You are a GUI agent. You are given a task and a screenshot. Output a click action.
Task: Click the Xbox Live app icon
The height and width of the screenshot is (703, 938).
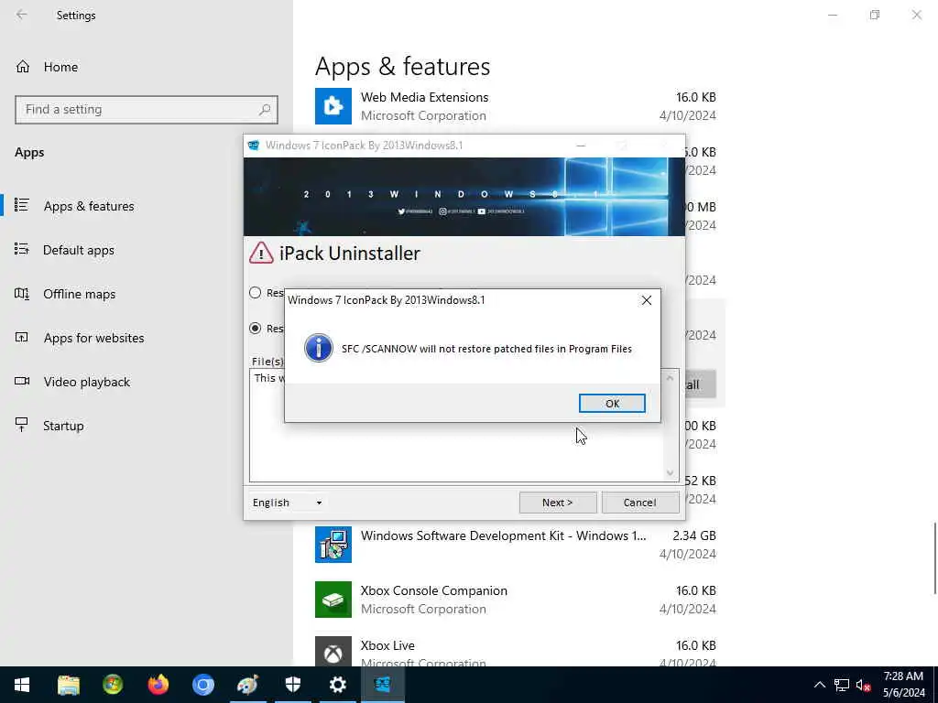click(x=333, y=652)
